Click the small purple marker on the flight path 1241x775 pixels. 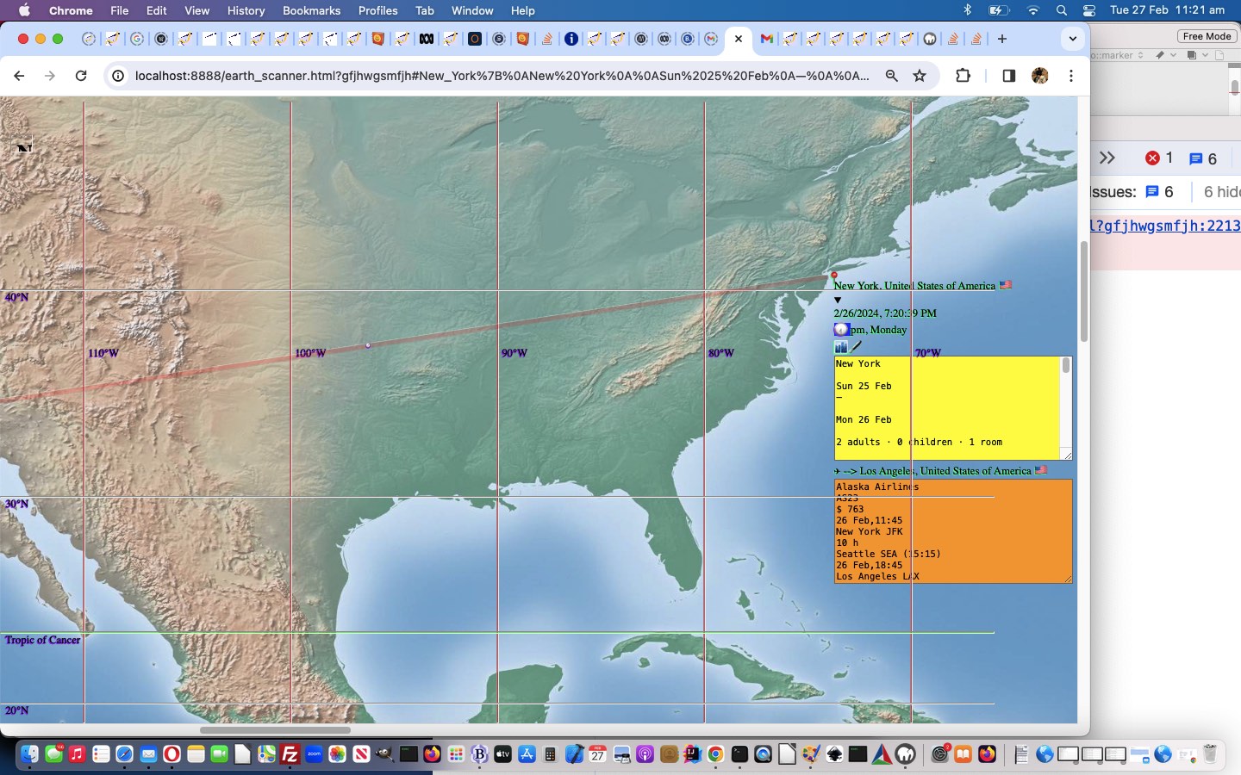368,345
